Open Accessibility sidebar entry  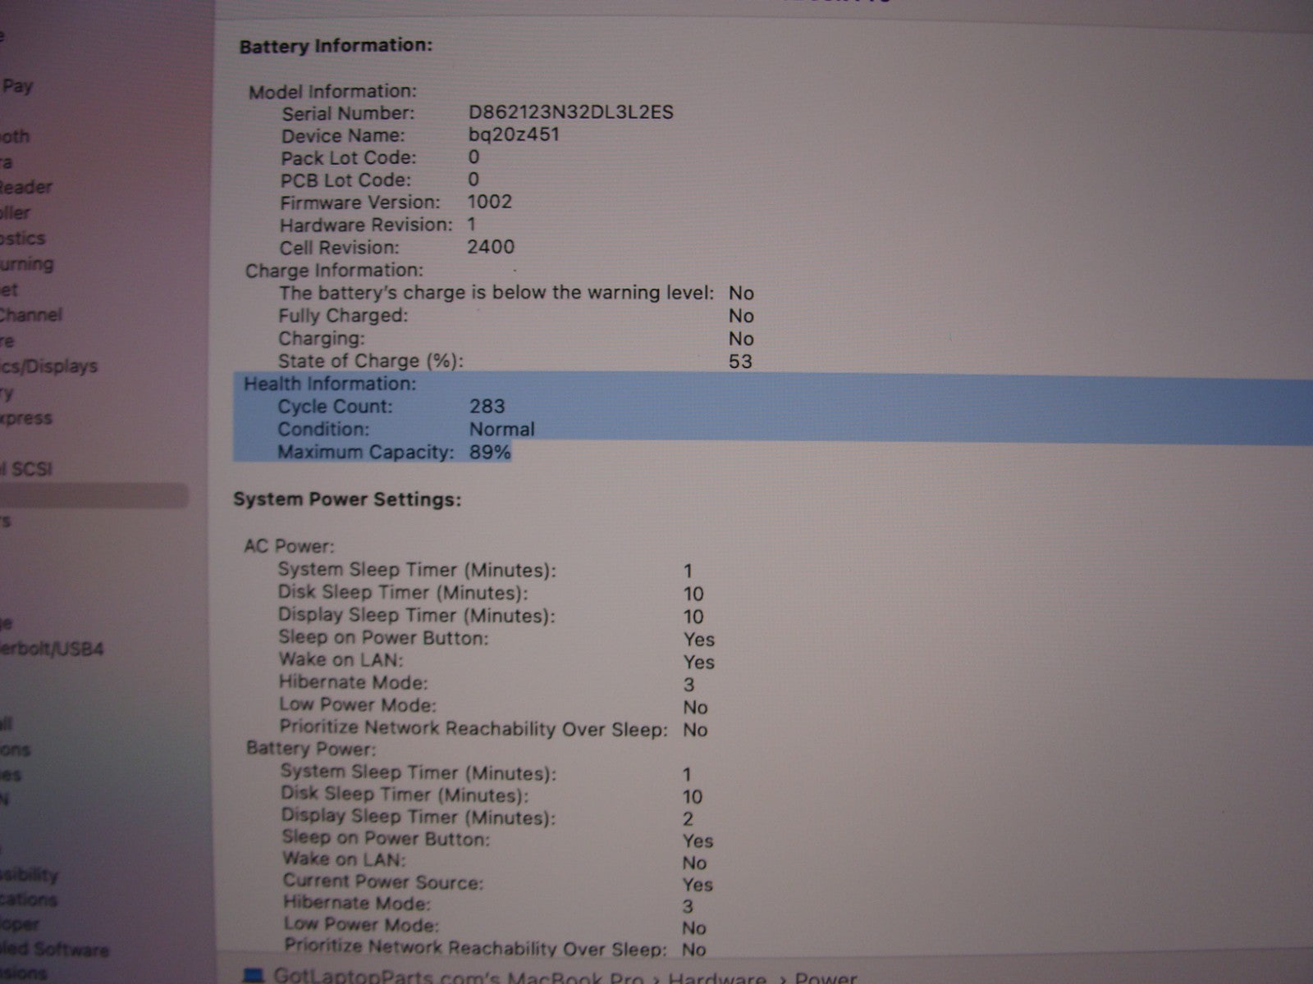[x=28, y=874]
